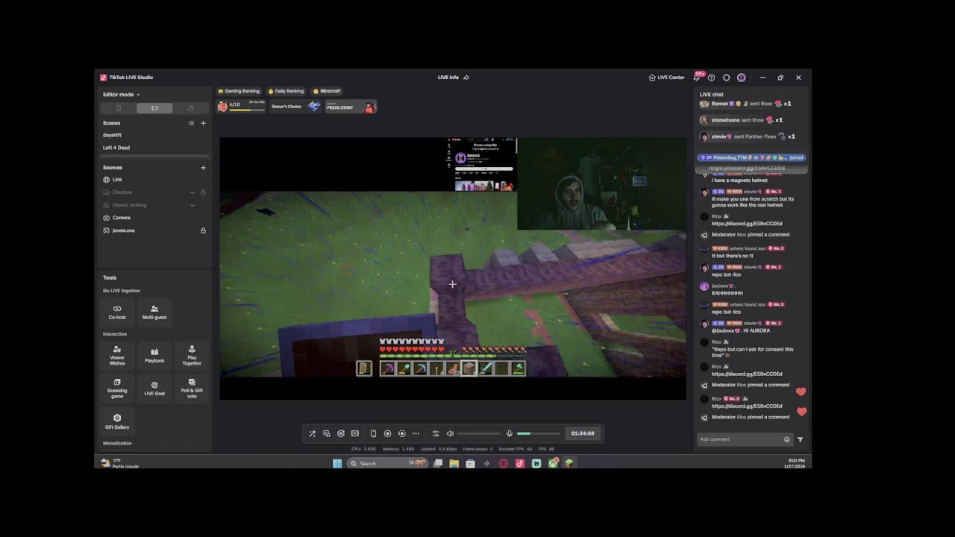Switch to dual-screen layout mode
Viewport: 955px width, 537px height.
[x=190, y=108]
